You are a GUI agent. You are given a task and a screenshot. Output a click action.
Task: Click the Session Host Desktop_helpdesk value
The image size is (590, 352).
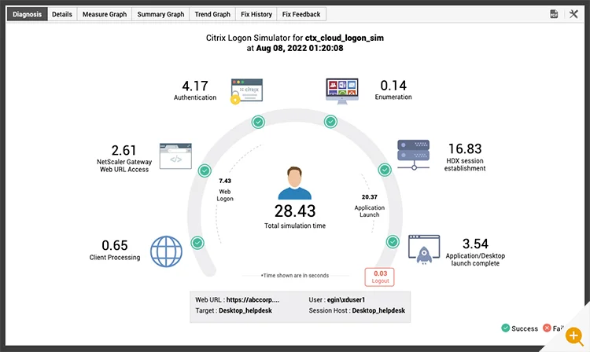tap(378, 310)
